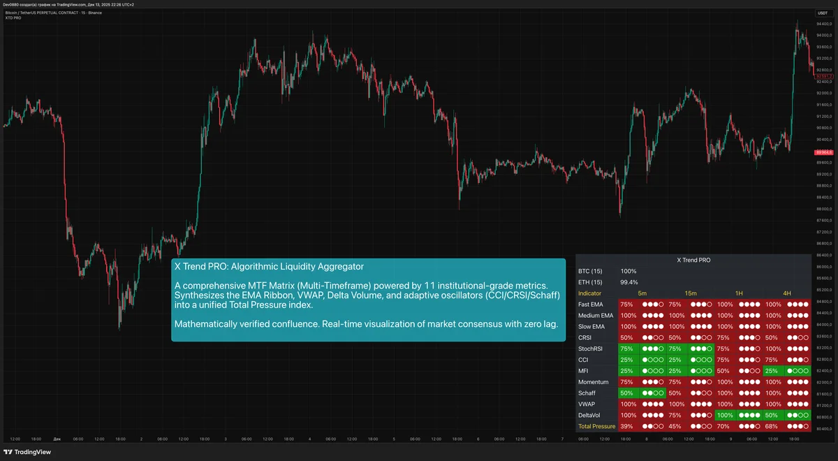Click the Dev0880 chart author header text

68,4
